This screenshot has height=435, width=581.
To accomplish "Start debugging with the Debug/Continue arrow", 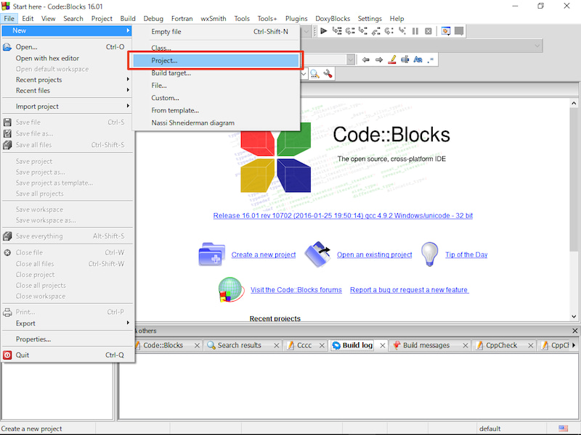I will pyautogui.click(x=323, y=31).
